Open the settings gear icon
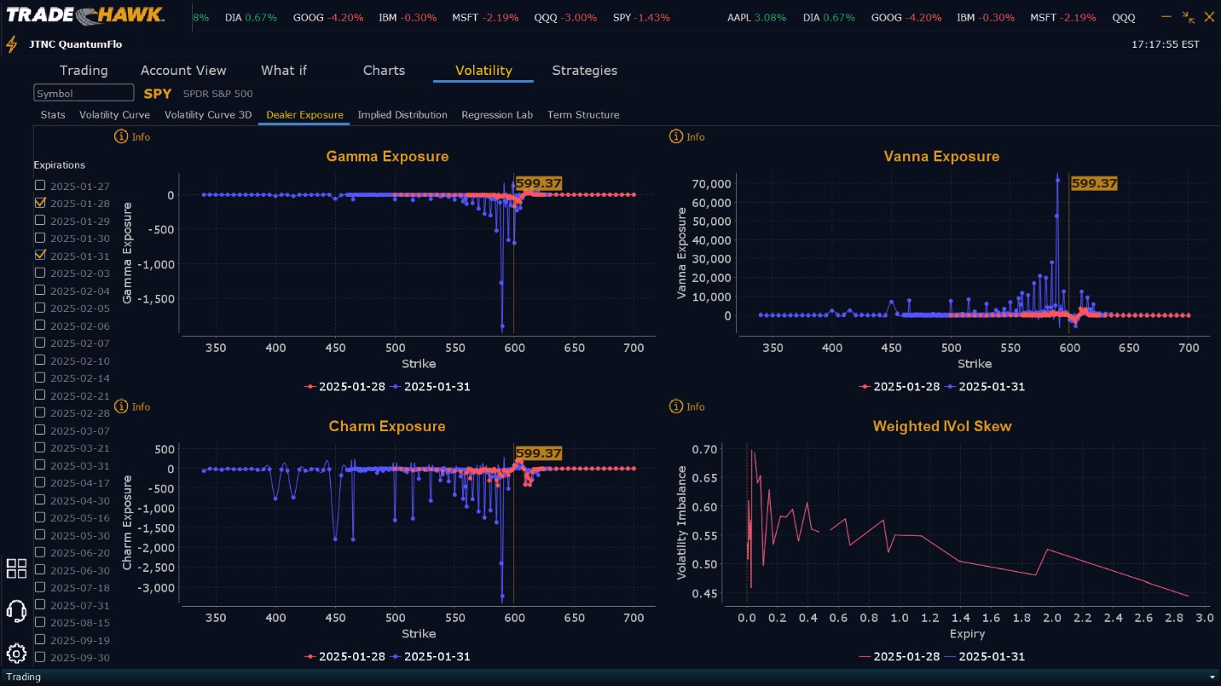 click(x=16, y=654)
